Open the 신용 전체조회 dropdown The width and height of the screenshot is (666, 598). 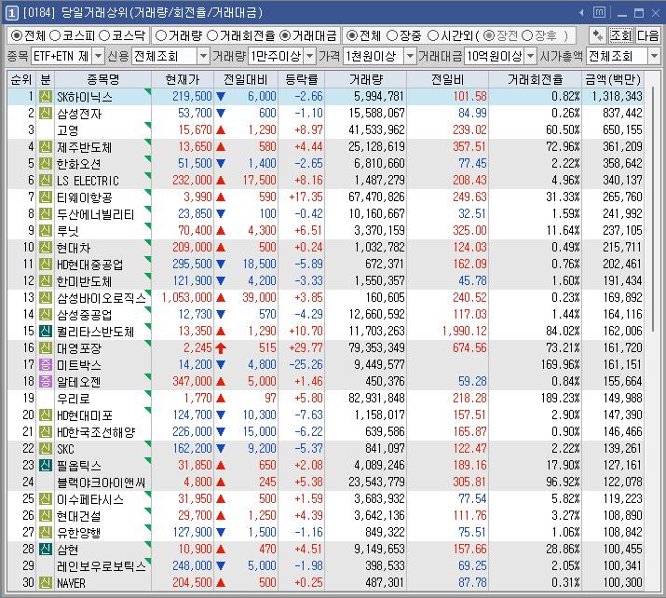point(204,56)
